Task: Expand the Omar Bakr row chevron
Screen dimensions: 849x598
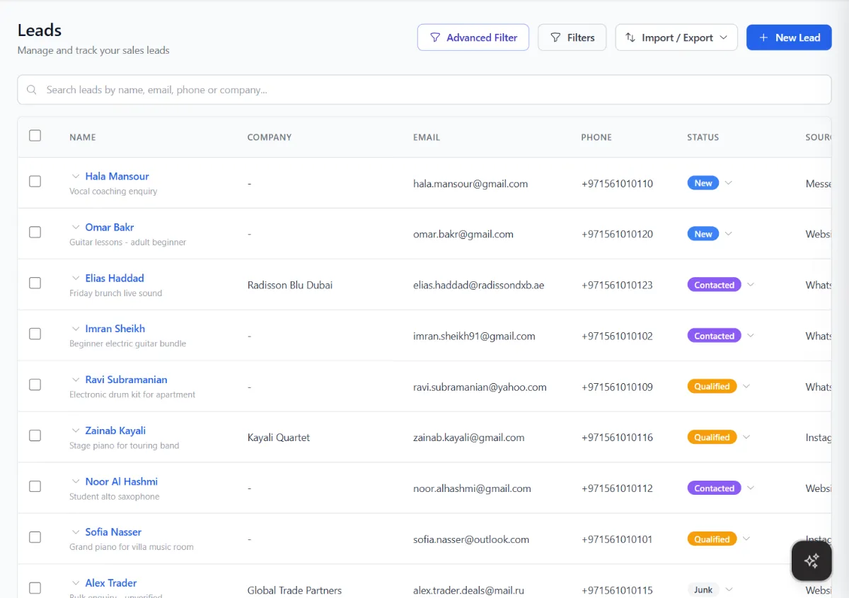Action: tap(75, 227)
